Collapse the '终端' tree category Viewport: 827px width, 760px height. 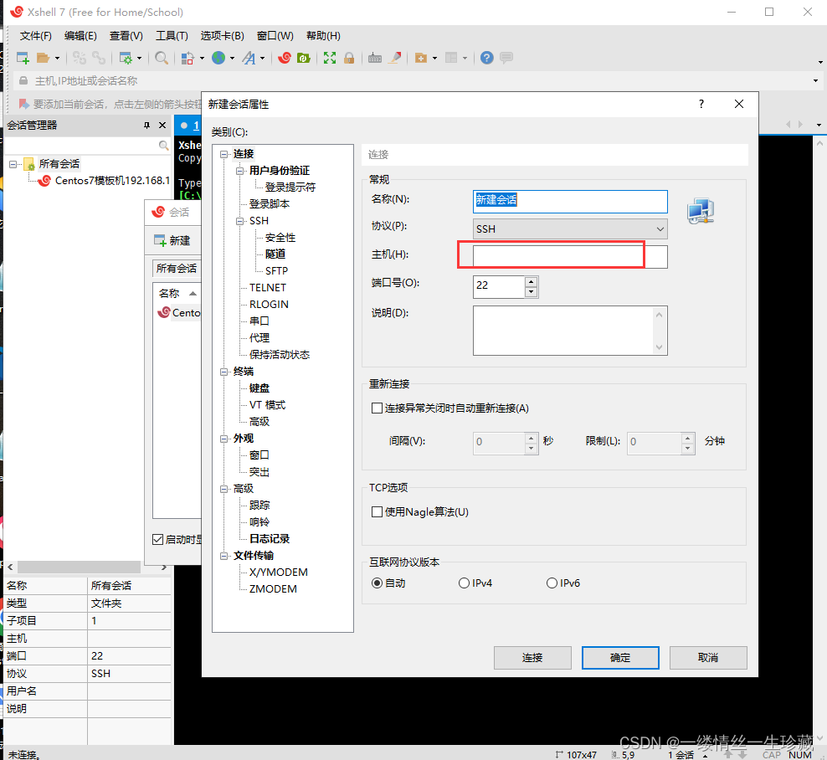click(x=223, y=372)
